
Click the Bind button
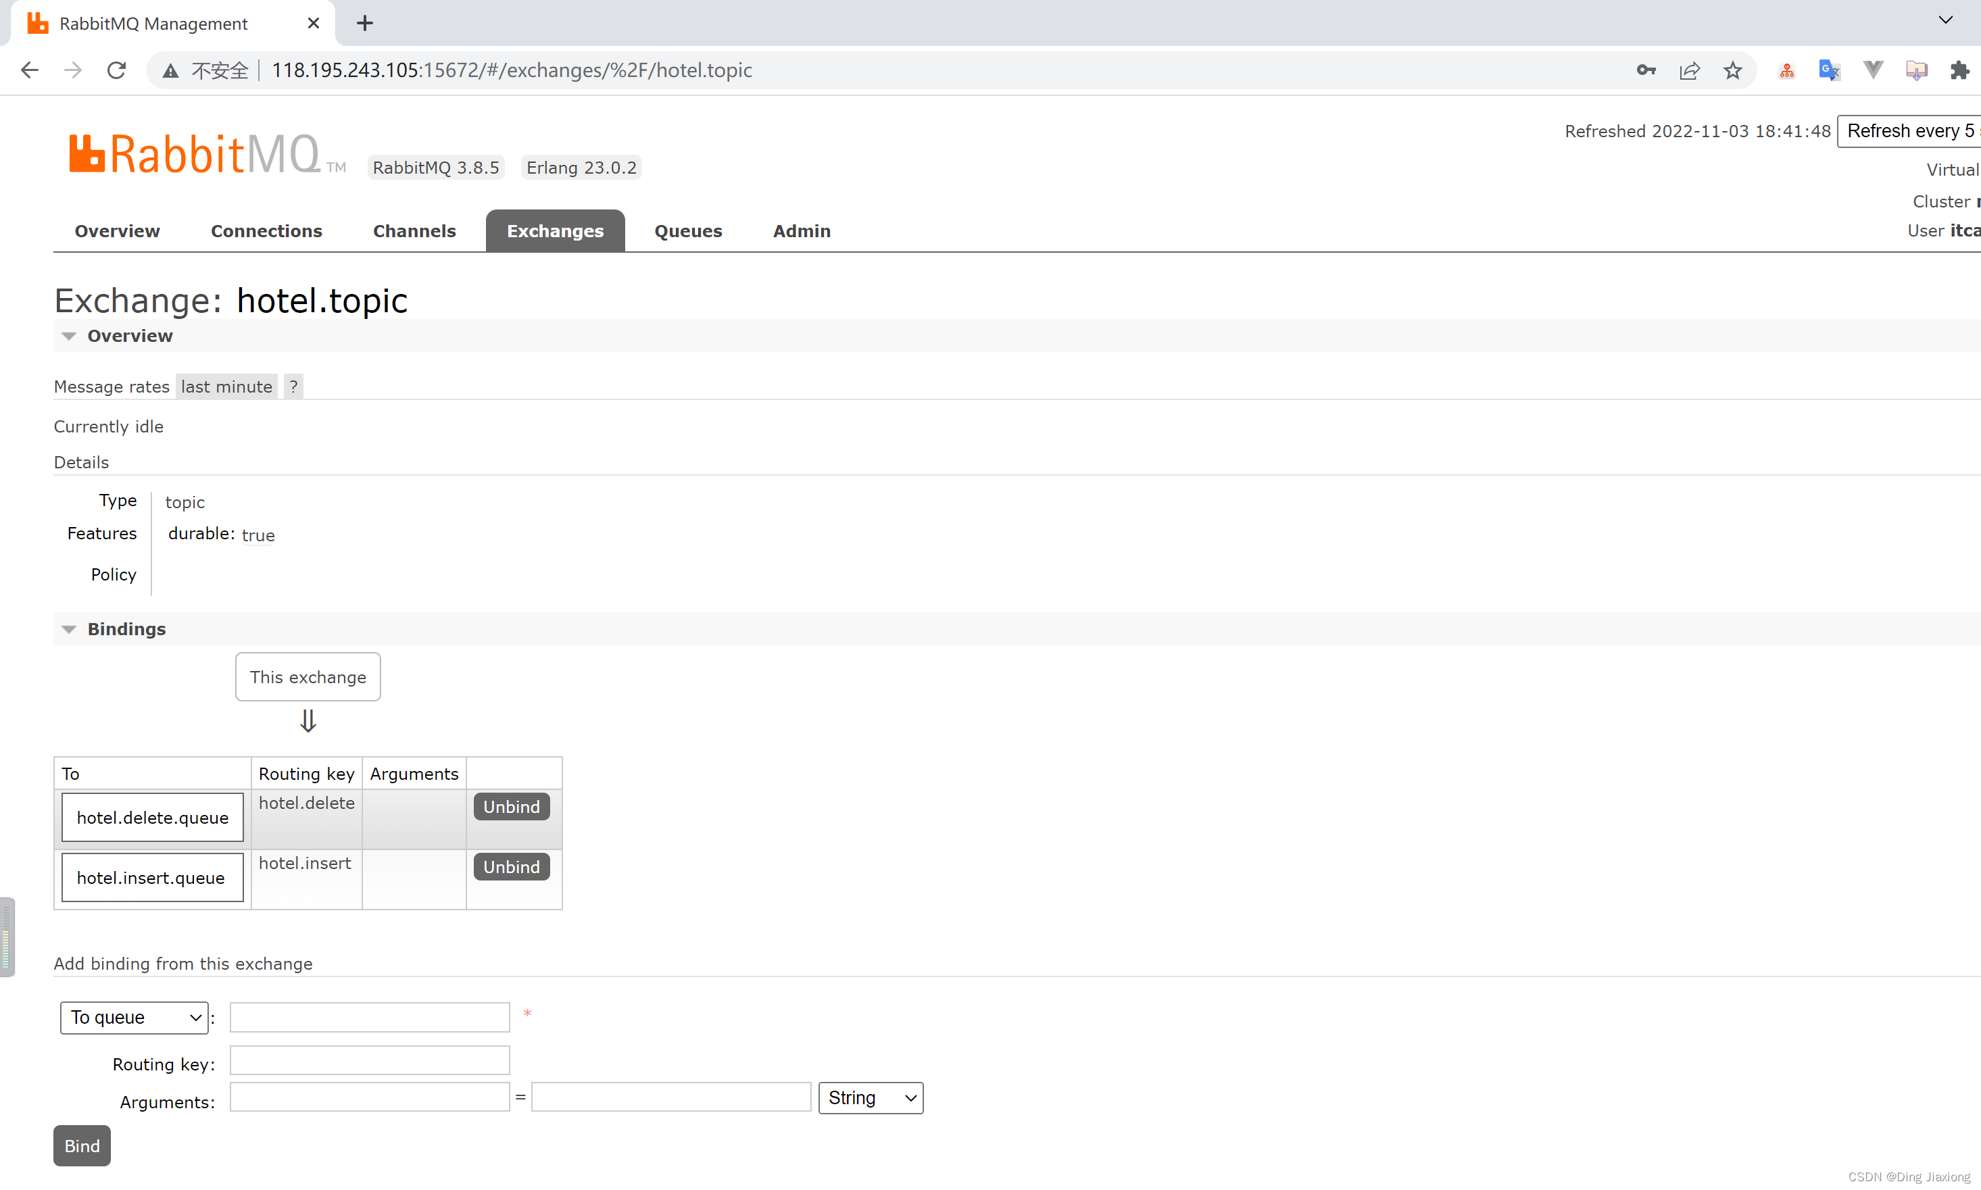pos(82,1146)
